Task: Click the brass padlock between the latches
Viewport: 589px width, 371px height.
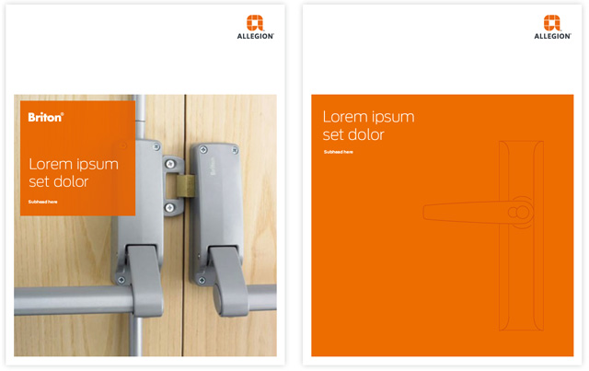Action: (x=186, y=185)
